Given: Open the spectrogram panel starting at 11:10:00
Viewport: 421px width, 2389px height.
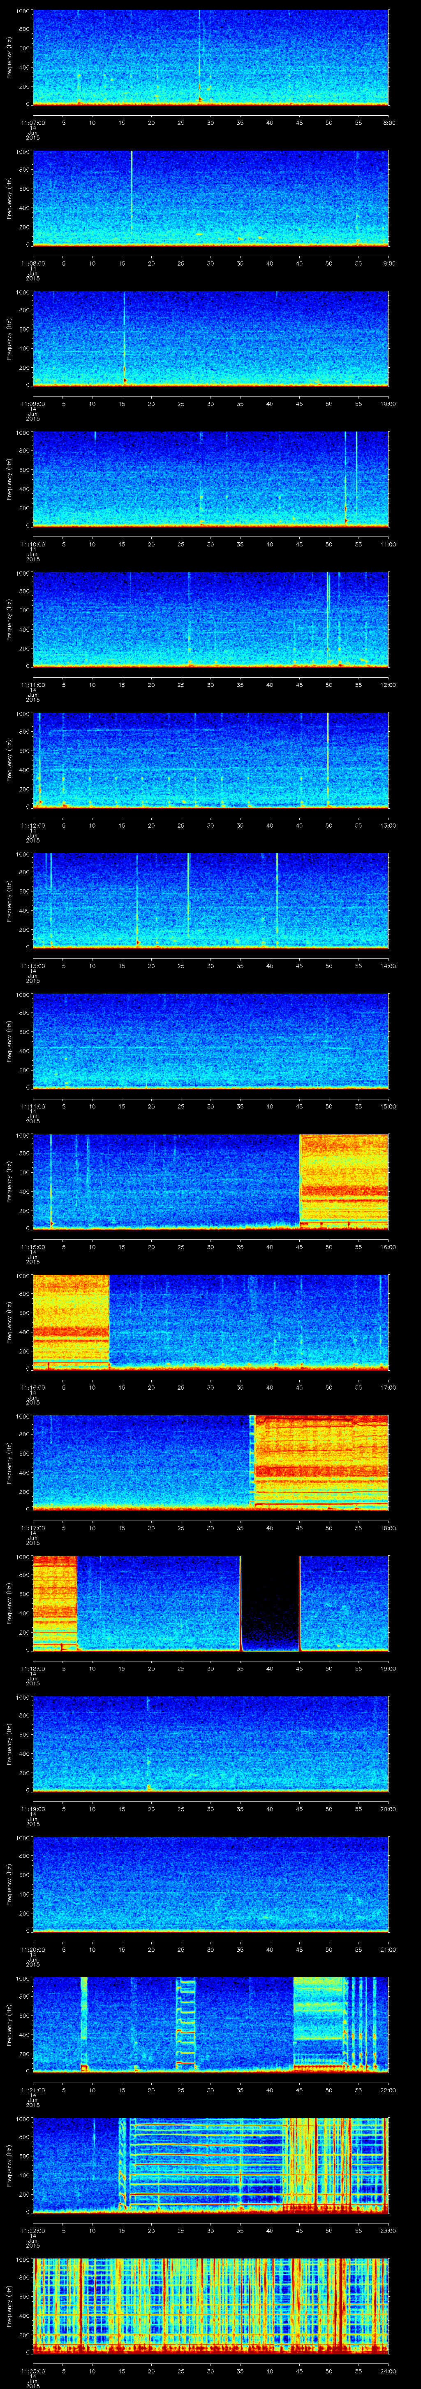Looking at the screenshot, I should pos(210,478).
